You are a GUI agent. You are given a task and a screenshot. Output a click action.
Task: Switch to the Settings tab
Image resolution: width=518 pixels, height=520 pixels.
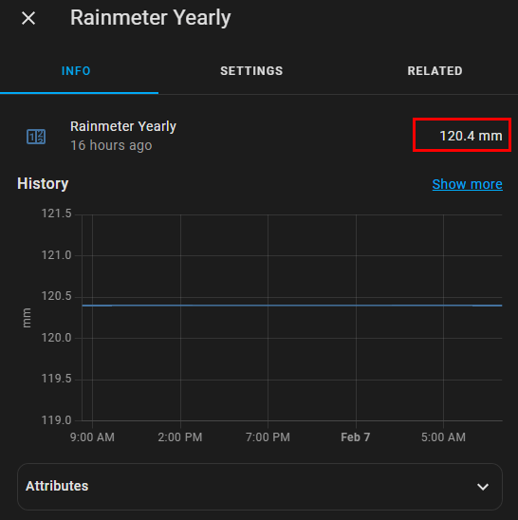click(251, 71)
